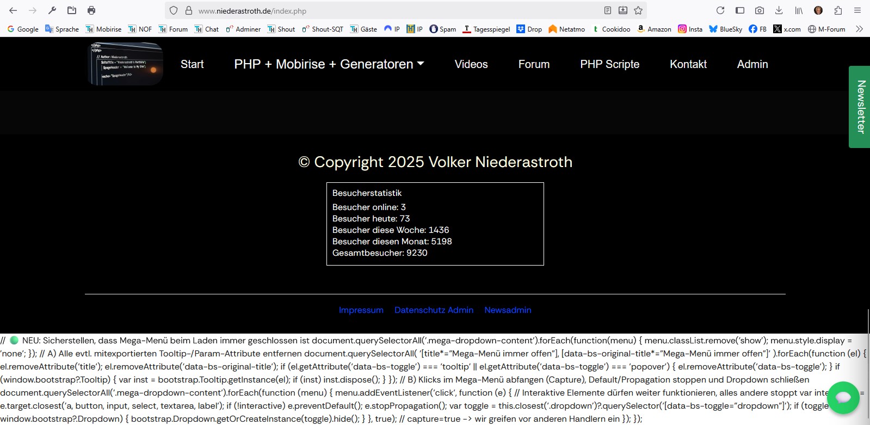Open the extensions puzzle piece icon
The height and width of the screenshot is (425, 870).
coord(838,10)
